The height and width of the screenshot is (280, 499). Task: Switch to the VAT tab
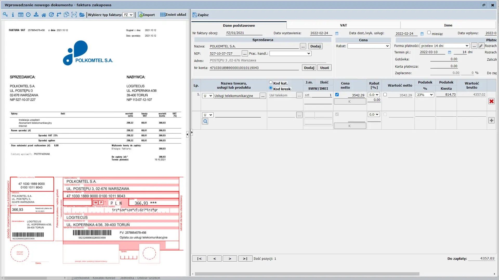(343, 25)
